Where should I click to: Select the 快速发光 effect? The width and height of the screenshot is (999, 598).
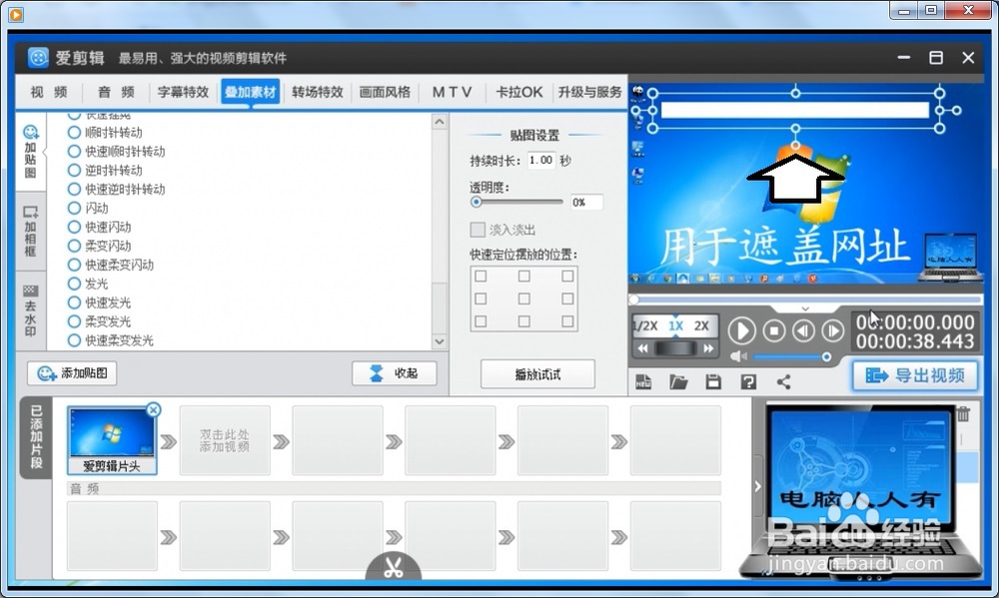[x=100, y=302]
